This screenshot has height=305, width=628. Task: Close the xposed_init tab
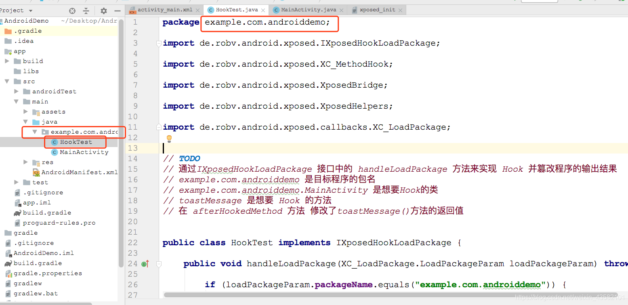pyautogui.click(x=400, y=10)
